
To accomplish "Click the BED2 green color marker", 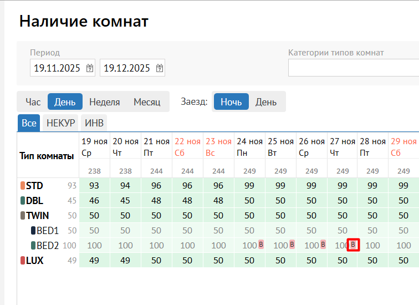I will point(33,246).
